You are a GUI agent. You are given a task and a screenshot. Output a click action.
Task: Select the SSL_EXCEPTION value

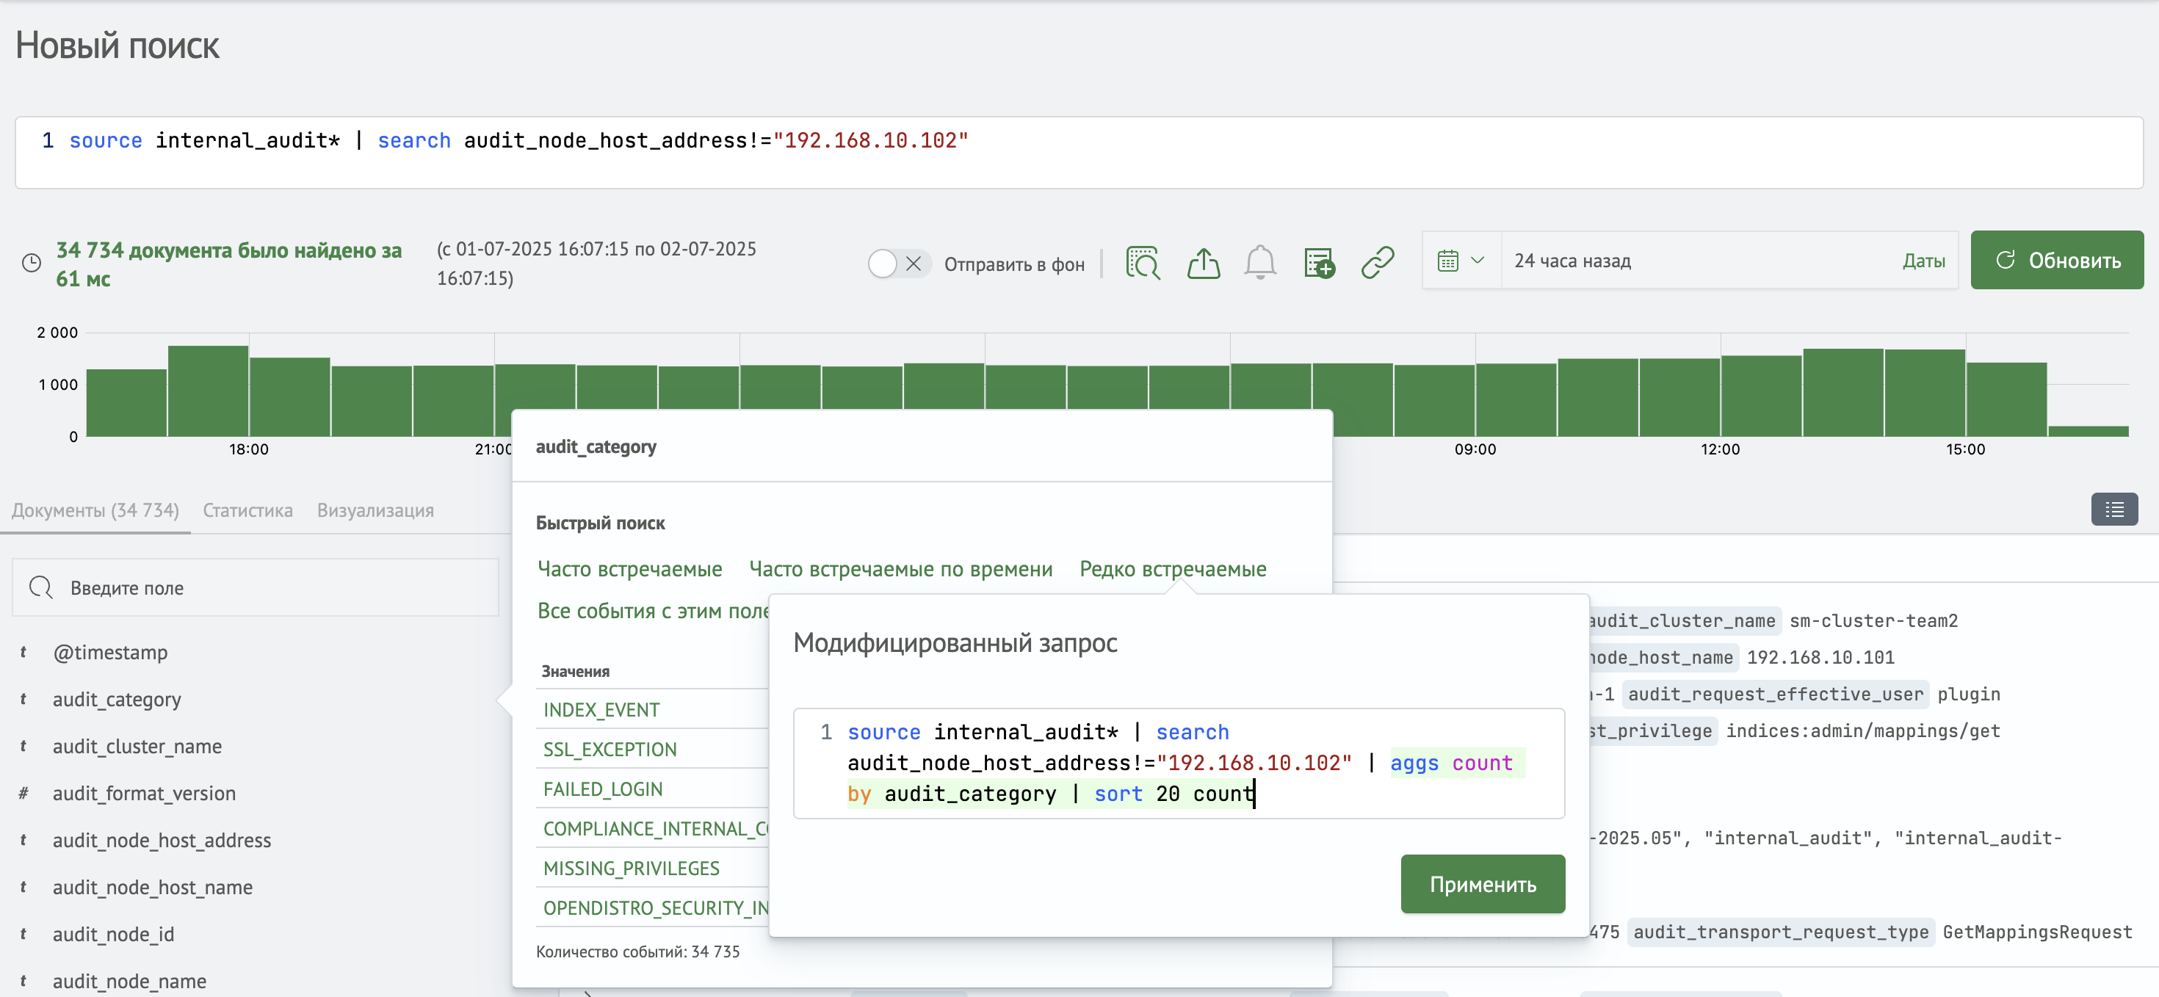pos(610,749)
